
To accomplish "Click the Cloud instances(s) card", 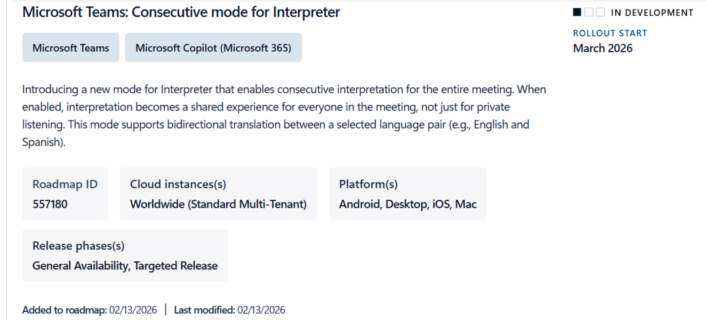I will (x=218, y=194).
